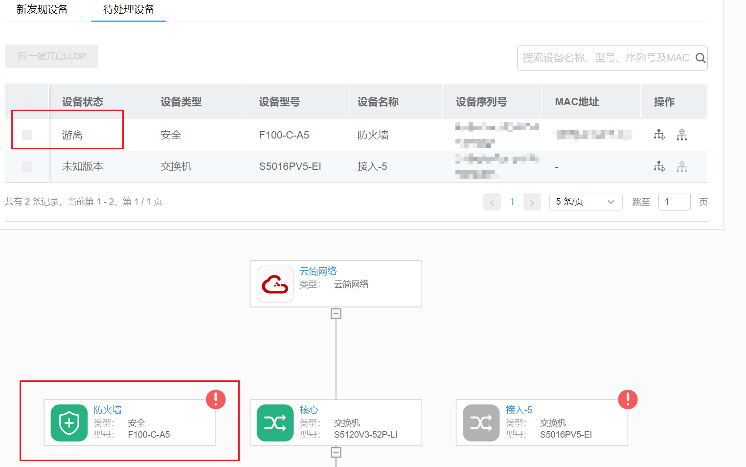This screenshot has width=746, height=467.
Task: Click the 安全 type cell in the table
Action: tap(171, 135)
